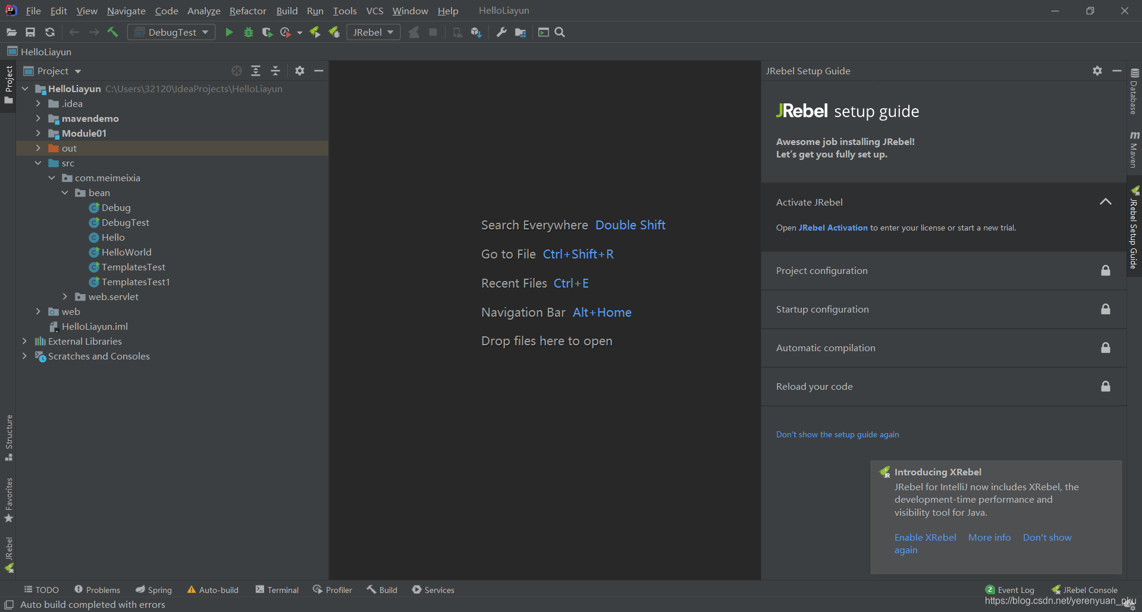Viewport: 1142px width, 612px height.
Task: Toggle the Structure side tool window
Action: (8, 437)
